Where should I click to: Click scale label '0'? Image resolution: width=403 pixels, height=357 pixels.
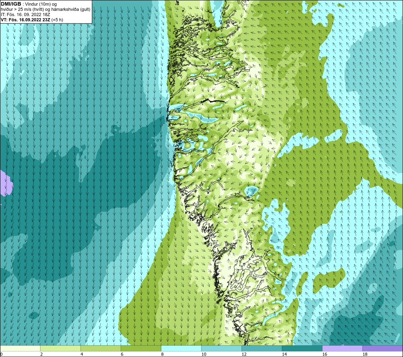1,354
